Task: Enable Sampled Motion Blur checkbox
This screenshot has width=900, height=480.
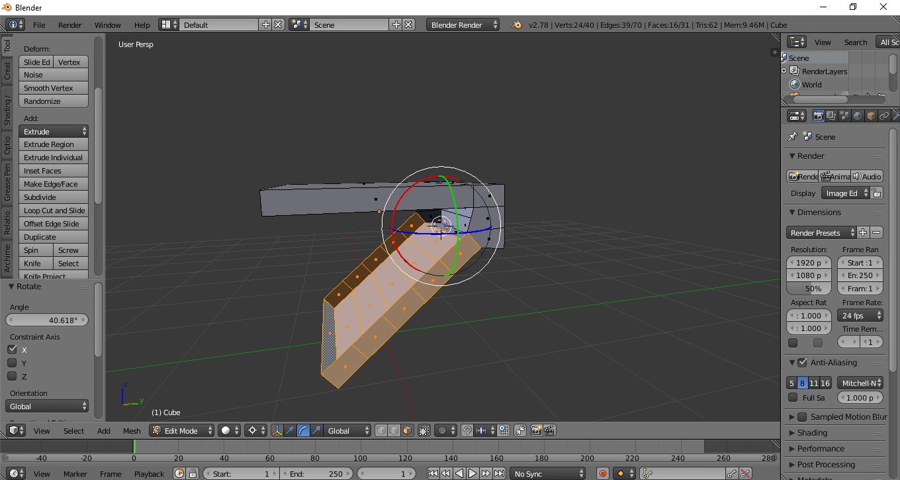Action: [802, 416]
